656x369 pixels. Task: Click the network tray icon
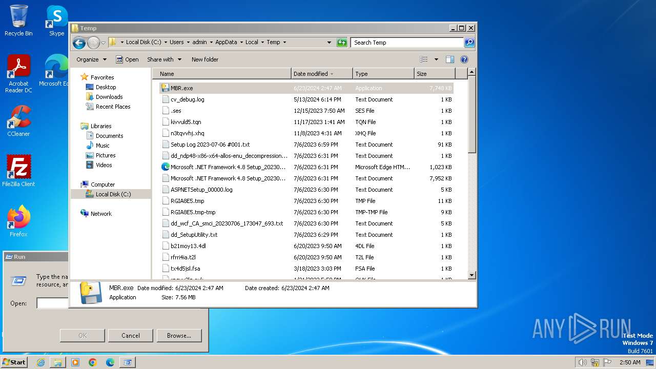tap(595, 362)
